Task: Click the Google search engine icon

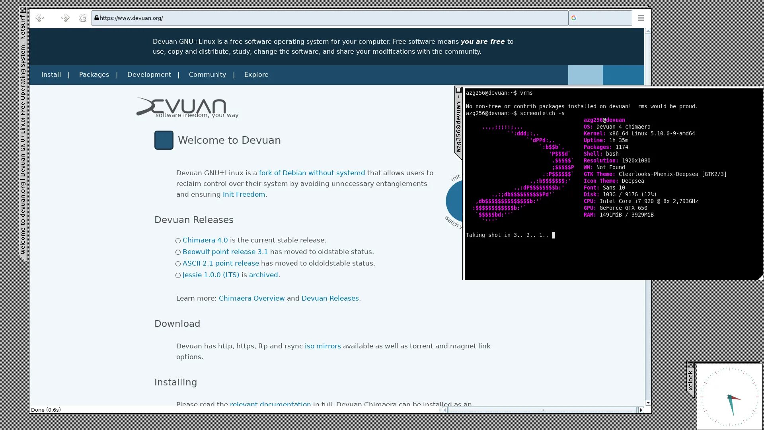Action: pyautogui.click(x=574, y=18)
